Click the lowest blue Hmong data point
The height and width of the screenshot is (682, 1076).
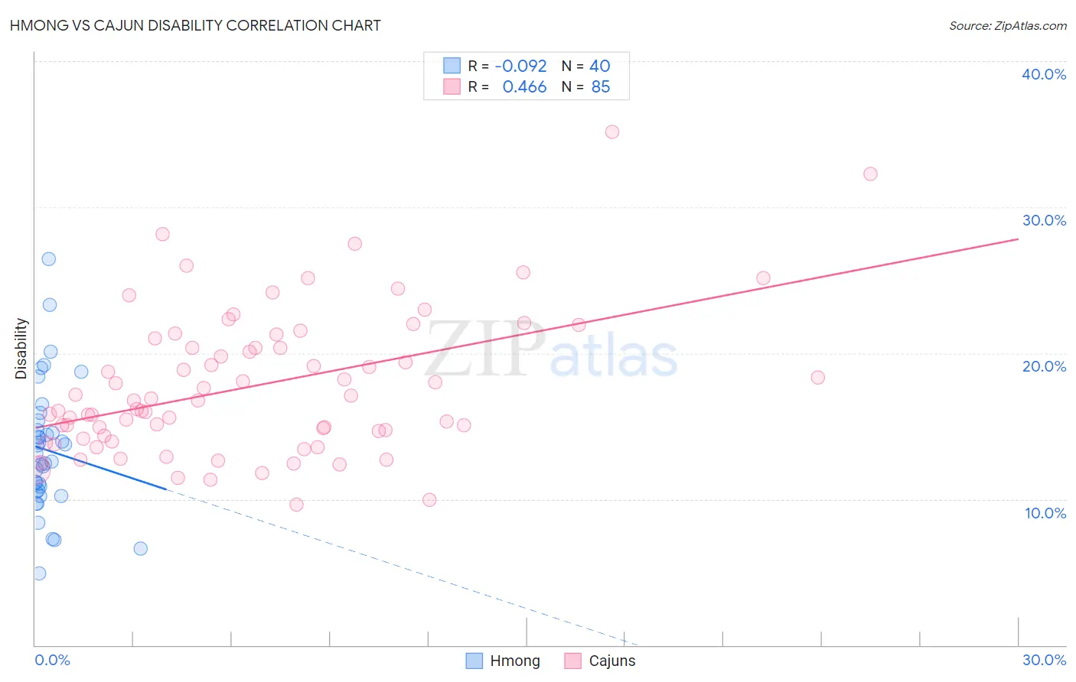39,573
